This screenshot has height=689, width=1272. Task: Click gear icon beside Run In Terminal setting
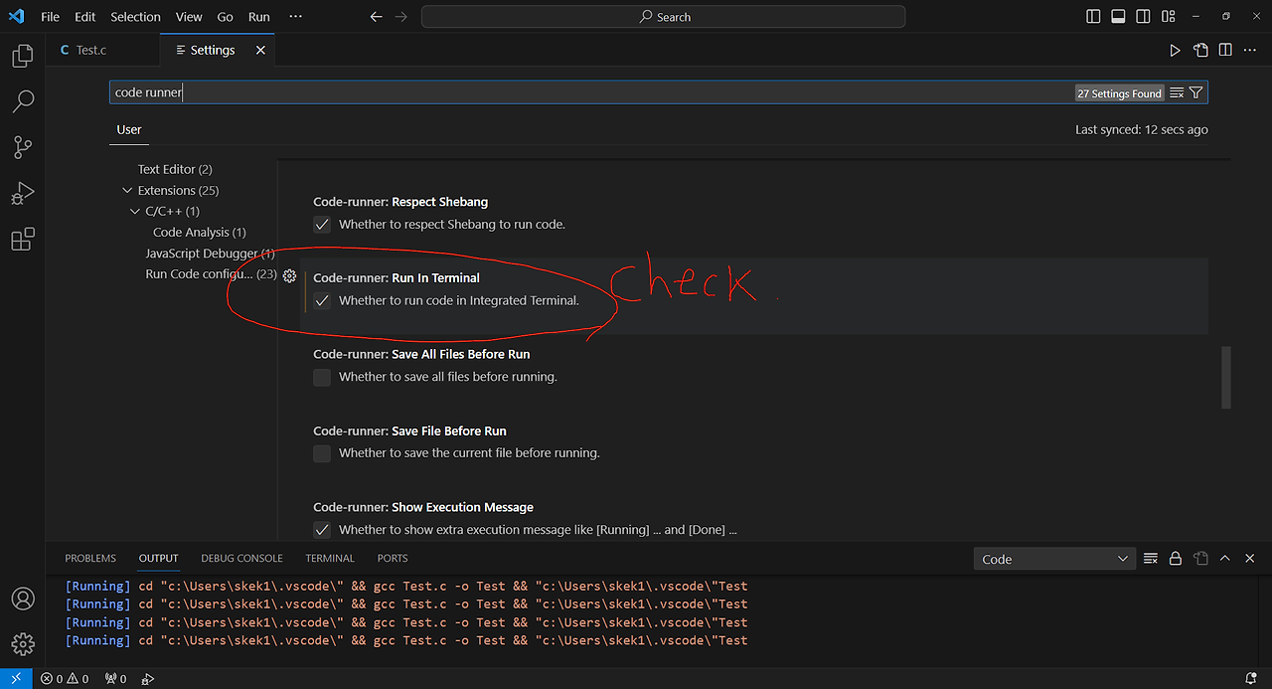pos(290,275)
